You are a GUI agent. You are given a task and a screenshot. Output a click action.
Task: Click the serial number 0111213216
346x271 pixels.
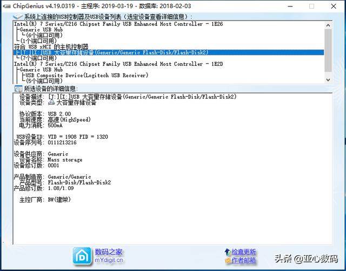click(62, 143)
